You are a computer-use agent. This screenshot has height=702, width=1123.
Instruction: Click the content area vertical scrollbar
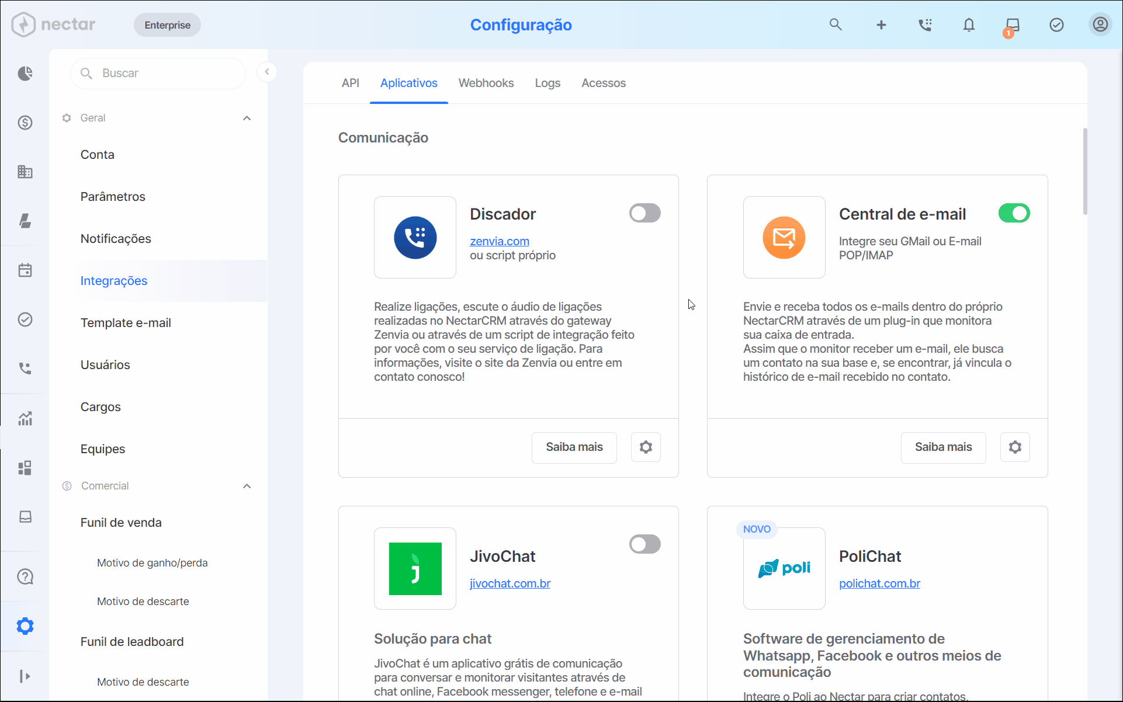pyautogui.click(x=1085, y=171)
